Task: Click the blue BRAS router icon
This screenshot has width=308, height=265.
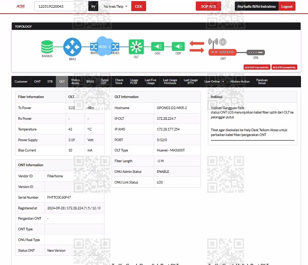Action: tap(72, 47)
